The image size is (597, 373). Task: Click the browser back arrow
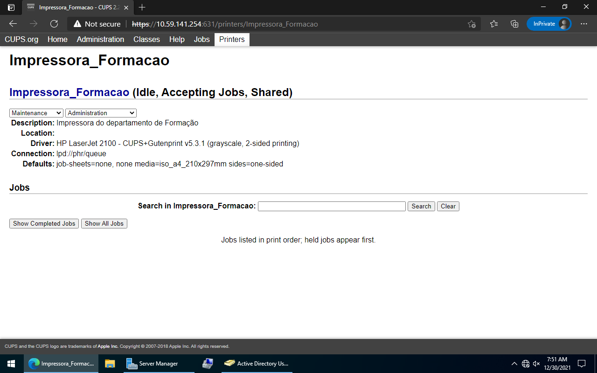click(12, 23)
